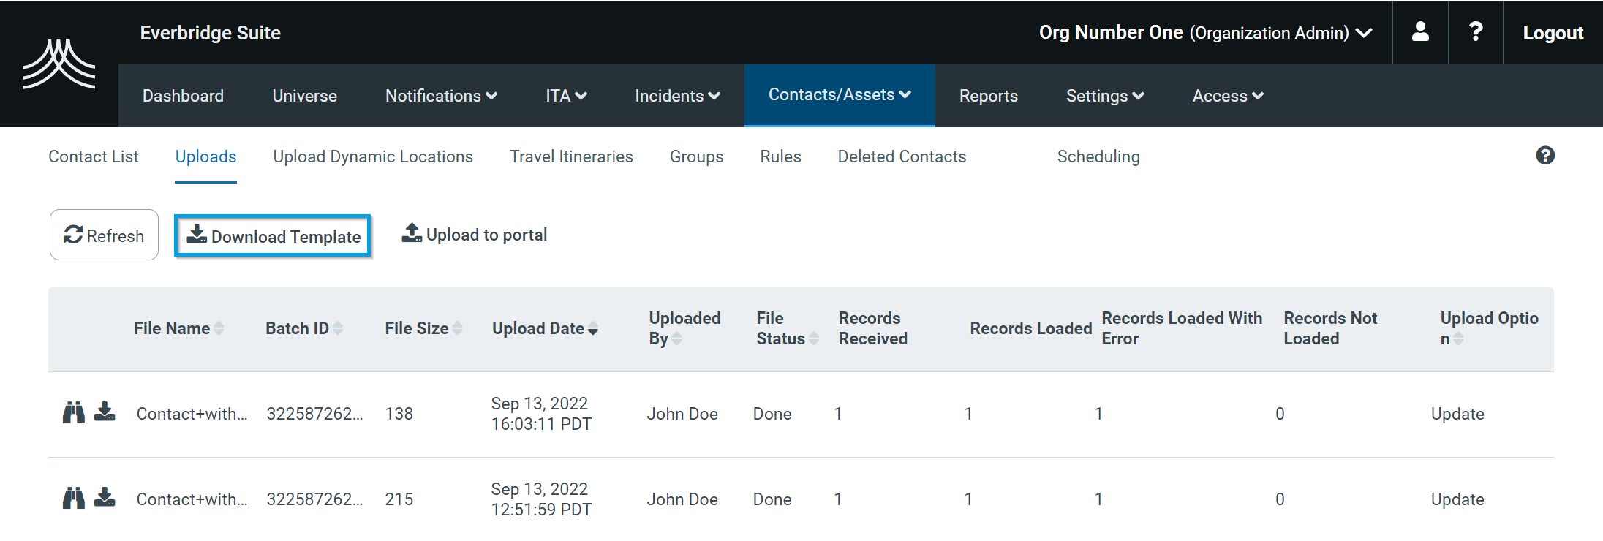Click the question mark help icon in header
The height and width of the screenshot is (541, 1603).
[1475, 32]
